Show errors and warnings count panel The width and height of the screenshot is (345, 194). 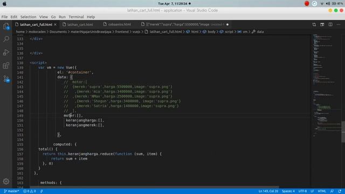pos(30,191)
